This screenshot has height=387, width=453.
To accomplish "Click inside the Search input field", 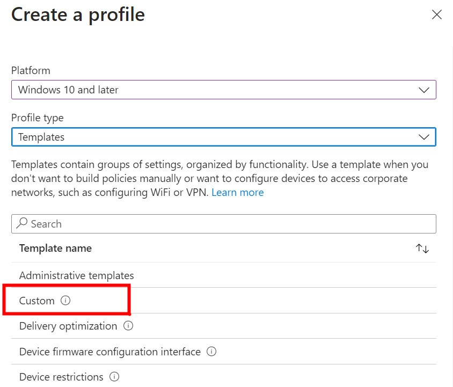I will point(161,223).
